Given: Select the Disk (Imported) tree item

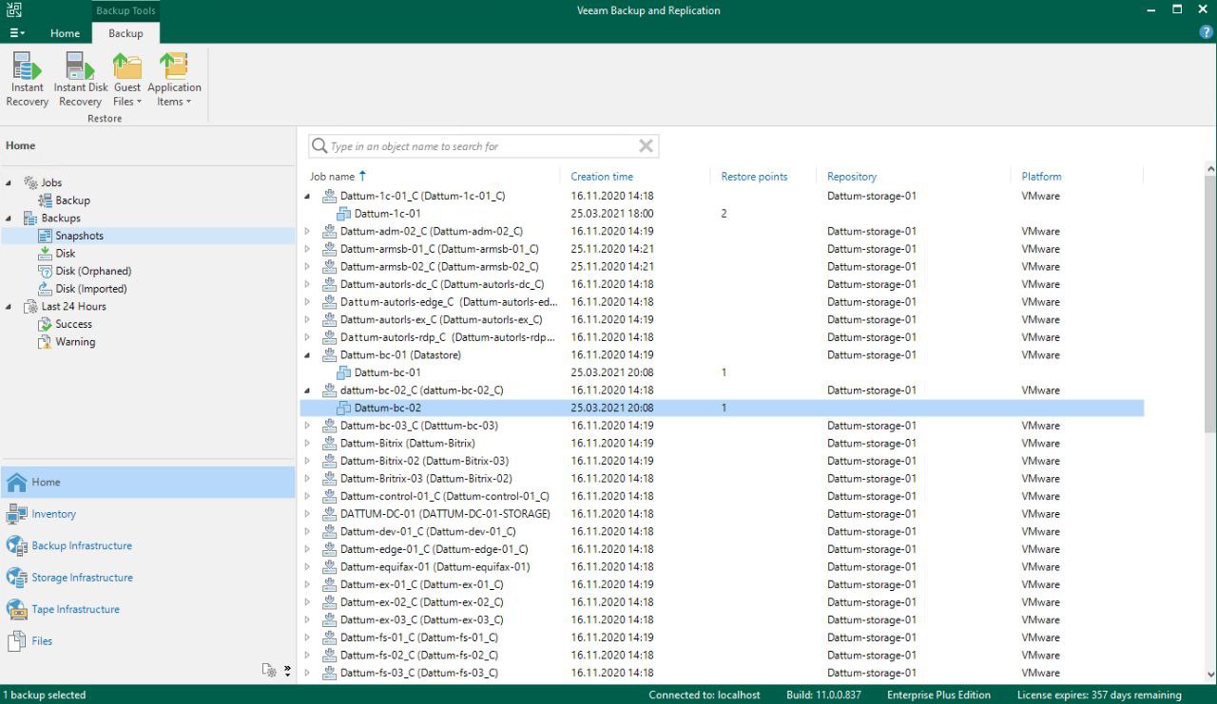Looking at the screenshot, I should point(90,289).
